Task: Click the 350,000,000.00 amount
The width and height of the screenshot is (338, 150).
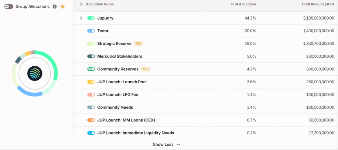Action: (320, 56)
